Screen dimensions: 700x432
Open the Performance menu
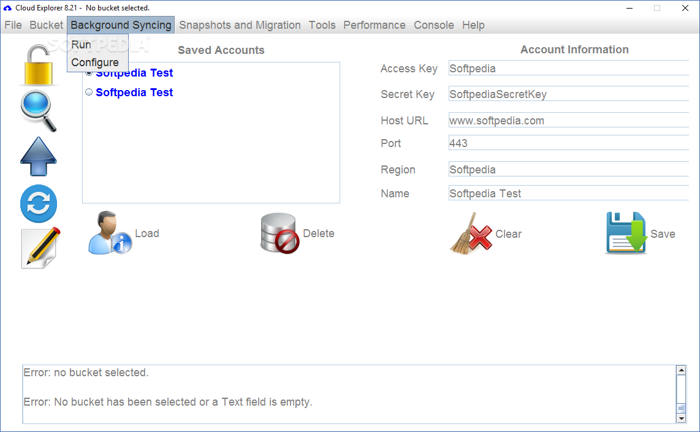click(374, 25)
